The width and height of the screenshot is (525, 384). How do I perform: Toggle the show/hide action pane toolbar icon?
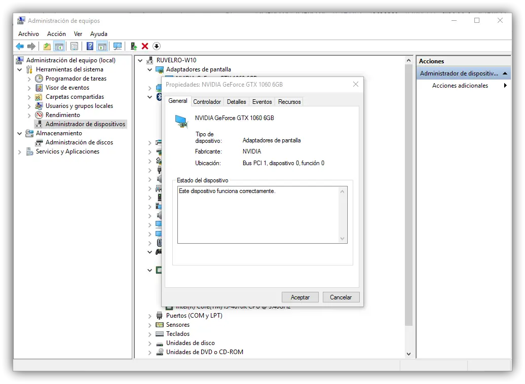[102, 46]
